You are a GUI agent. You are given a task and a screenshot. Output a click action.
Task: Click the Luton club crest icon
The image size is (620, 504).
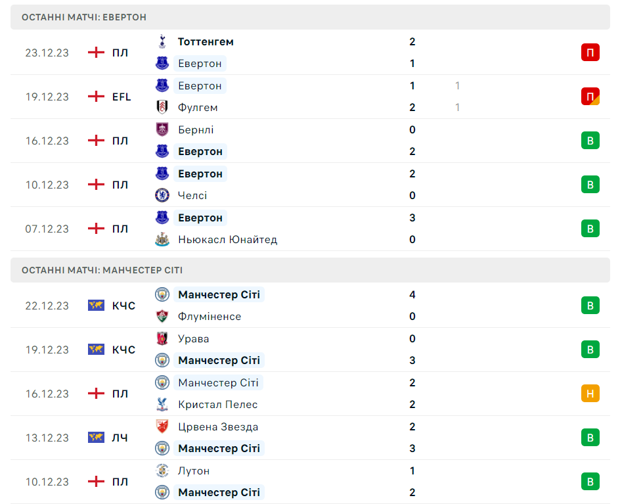pos(162,470)
